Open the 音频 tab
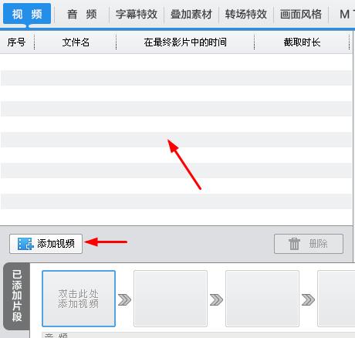355x338 pixels. click(x=82, y=14)
